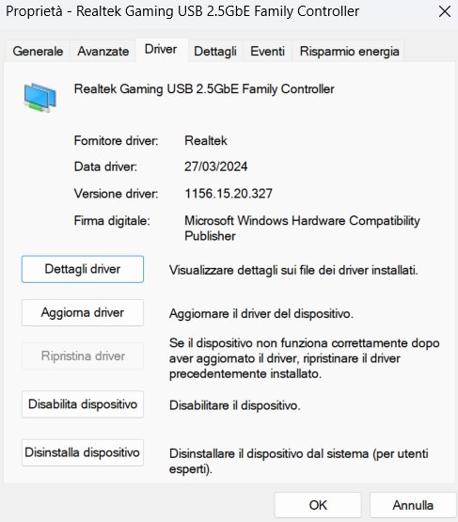Close the Proprietà window with X
This screenshot has width=458, height=522.
pos(444,12)
